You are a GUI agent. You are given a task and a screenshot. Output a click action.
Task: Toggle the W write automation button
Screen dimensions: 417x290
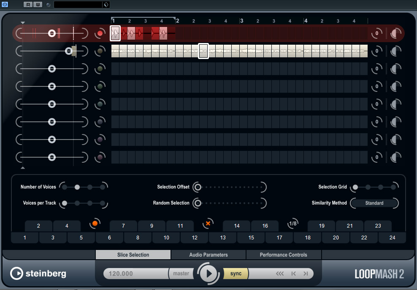(x=38, y=5)
